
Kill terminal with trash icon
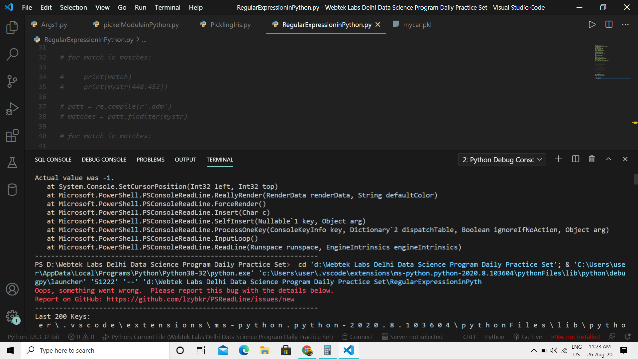(x=592, y=159)
